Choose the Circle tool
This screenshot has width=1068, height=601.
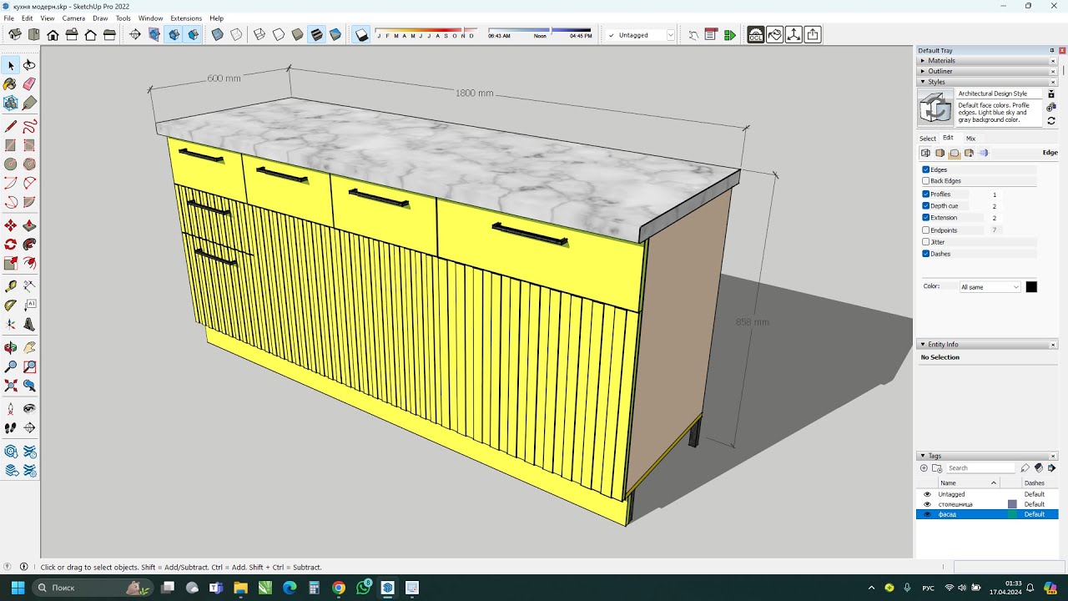click(11, 164)
